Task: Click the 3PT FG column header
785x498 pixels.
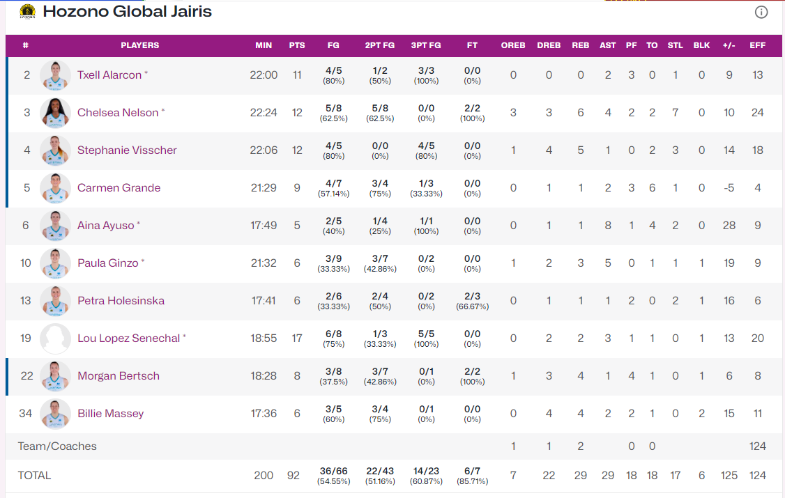Action: pos(426,45)
